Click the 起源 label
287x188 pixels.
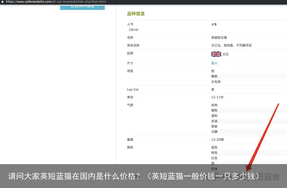point(130,53)
